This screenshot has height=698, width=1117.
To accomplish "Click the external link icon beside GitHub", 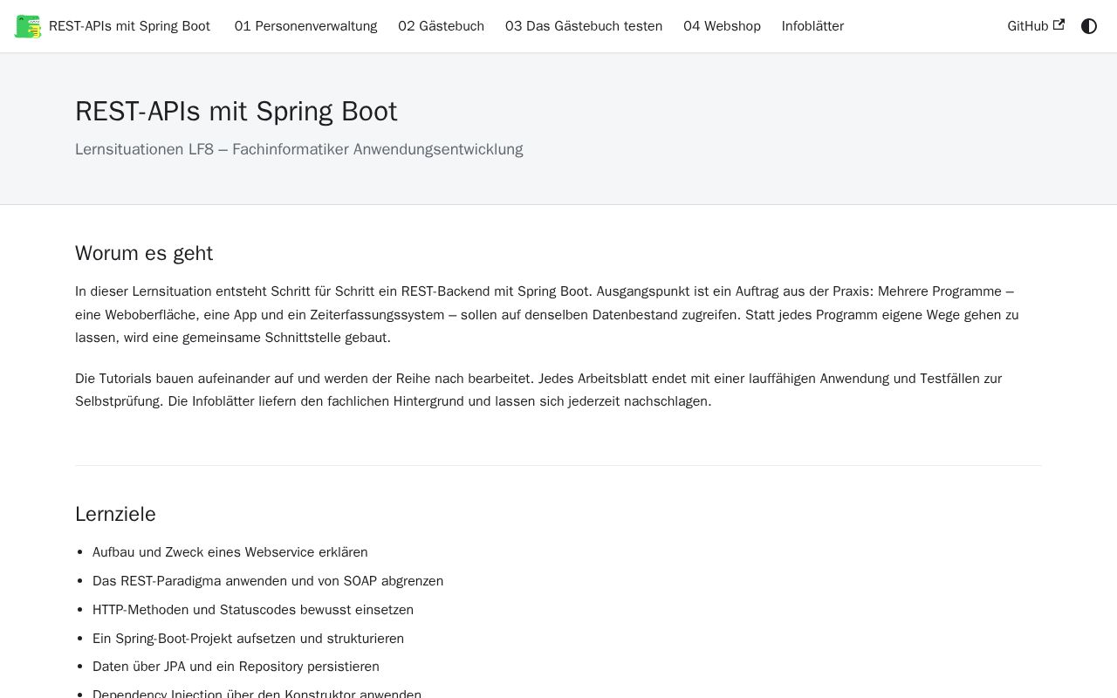I will 1059,25.
